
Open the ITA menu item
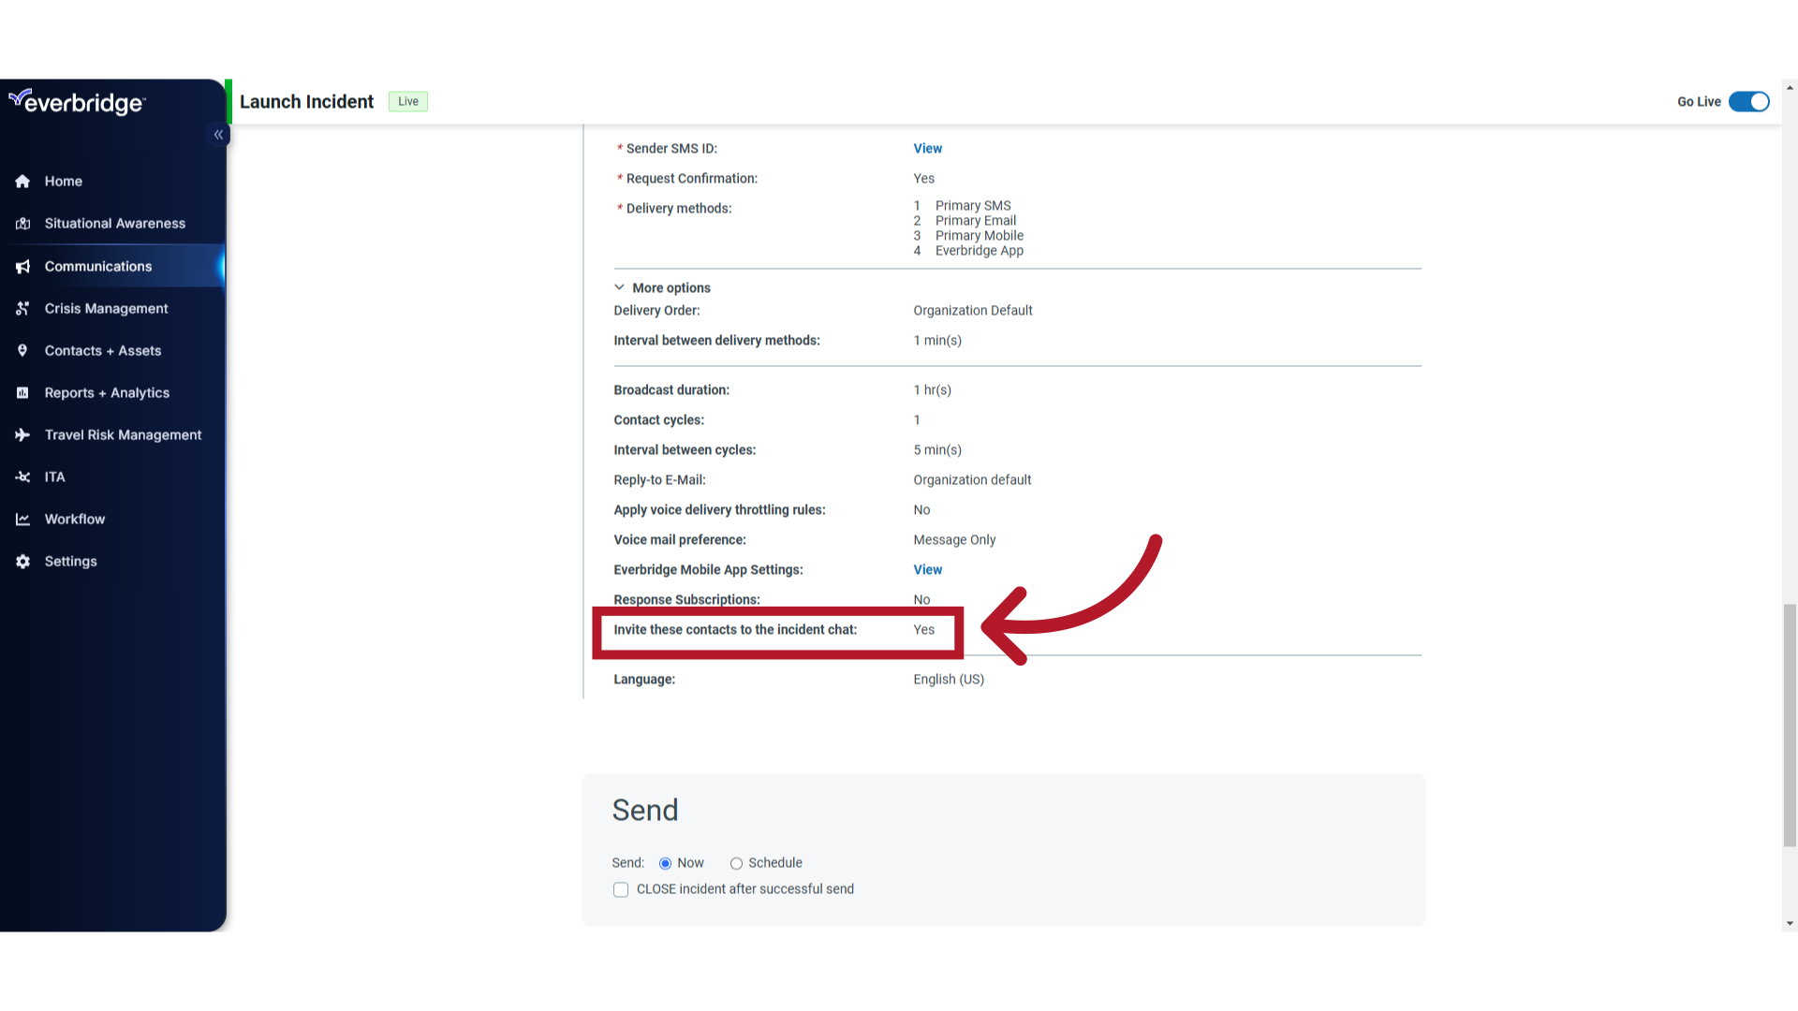pos(54,476)
